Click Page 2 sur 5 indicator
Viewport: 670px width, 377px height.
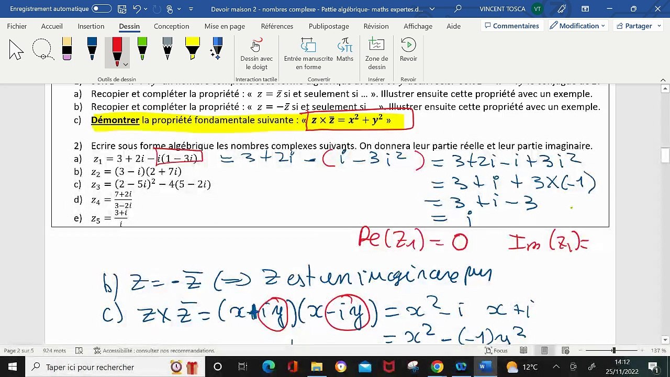click(19, 351)
